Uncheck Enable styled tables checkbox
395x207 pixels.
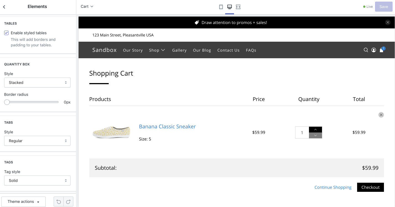coord(6,33)
